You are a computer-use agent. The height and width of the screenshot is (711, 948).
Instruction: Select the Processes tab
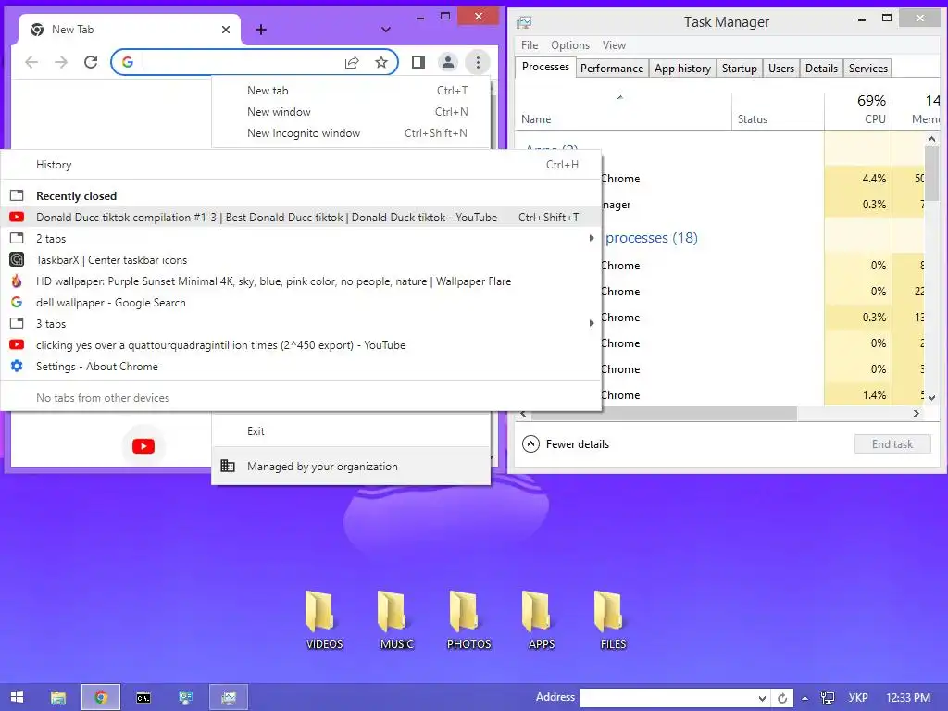545,67
